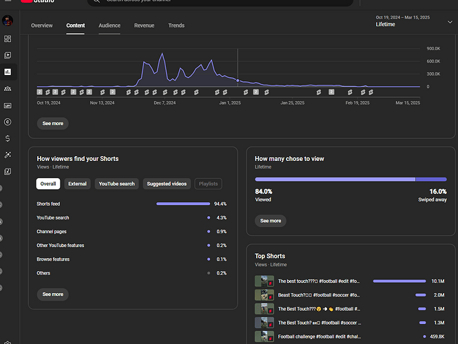Switch to the Overview tab
458x344 pixels.
42,25
